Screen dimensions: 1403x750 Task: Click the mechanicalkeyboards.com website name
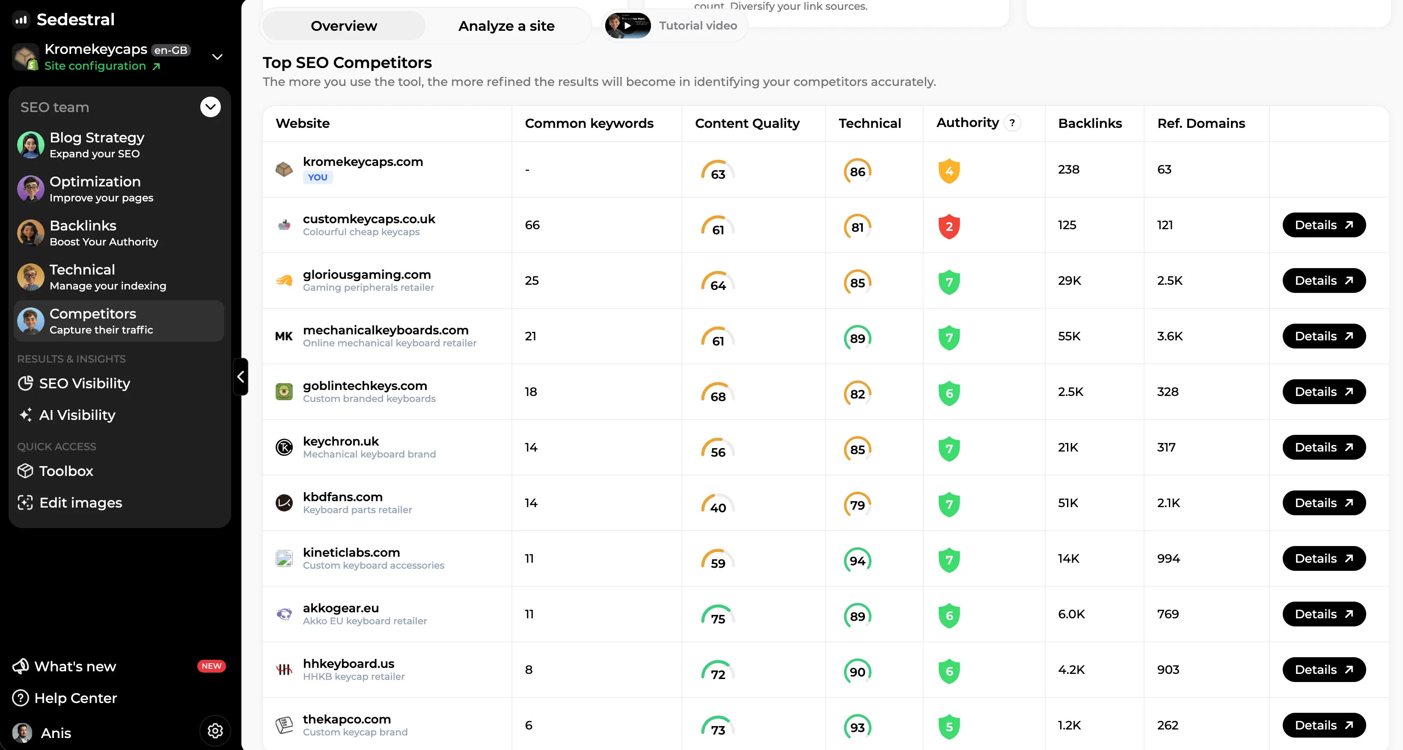(x=386, y=331)
